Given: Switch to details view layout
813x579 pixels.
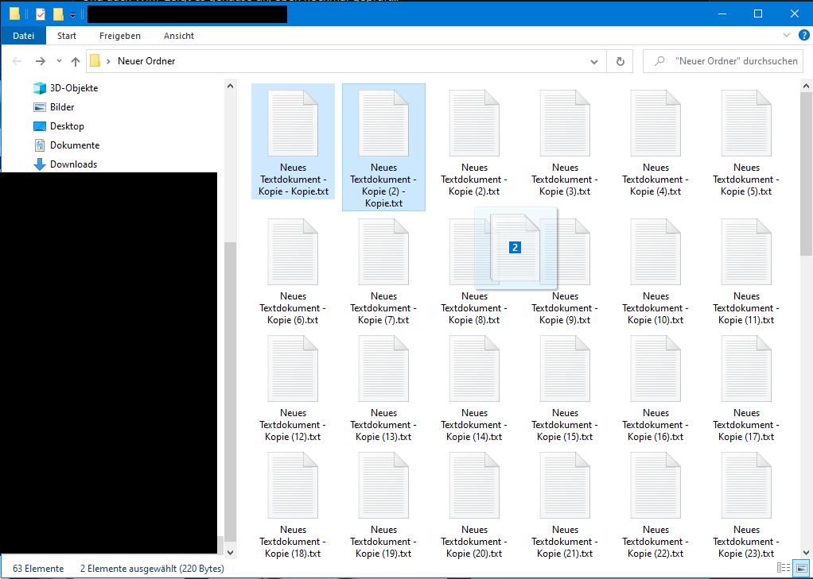Looking at the screenshot, I should (x=784, y=568).
